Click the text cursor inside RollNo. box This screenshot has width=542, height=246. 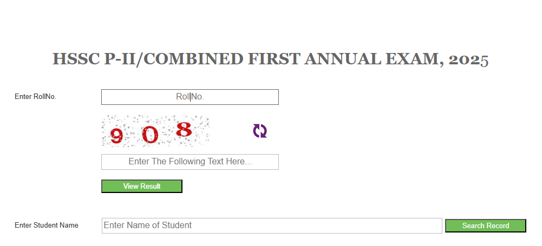190,97
